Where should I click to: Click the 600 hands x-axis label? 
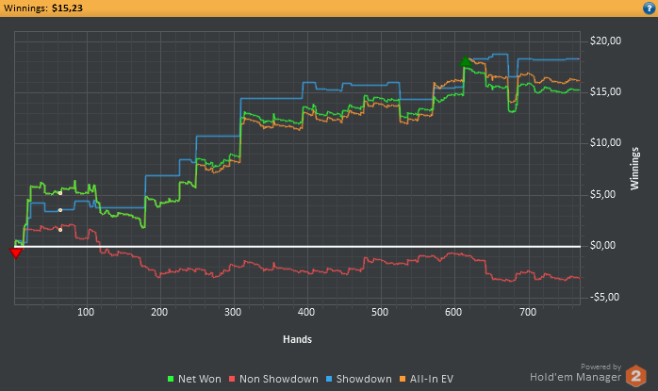point(453,312)
